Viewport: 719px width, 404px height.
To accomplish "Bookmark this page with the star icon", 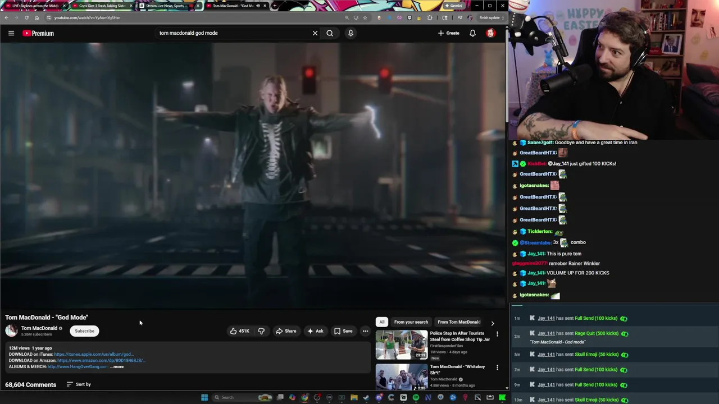I will point(365,17).
